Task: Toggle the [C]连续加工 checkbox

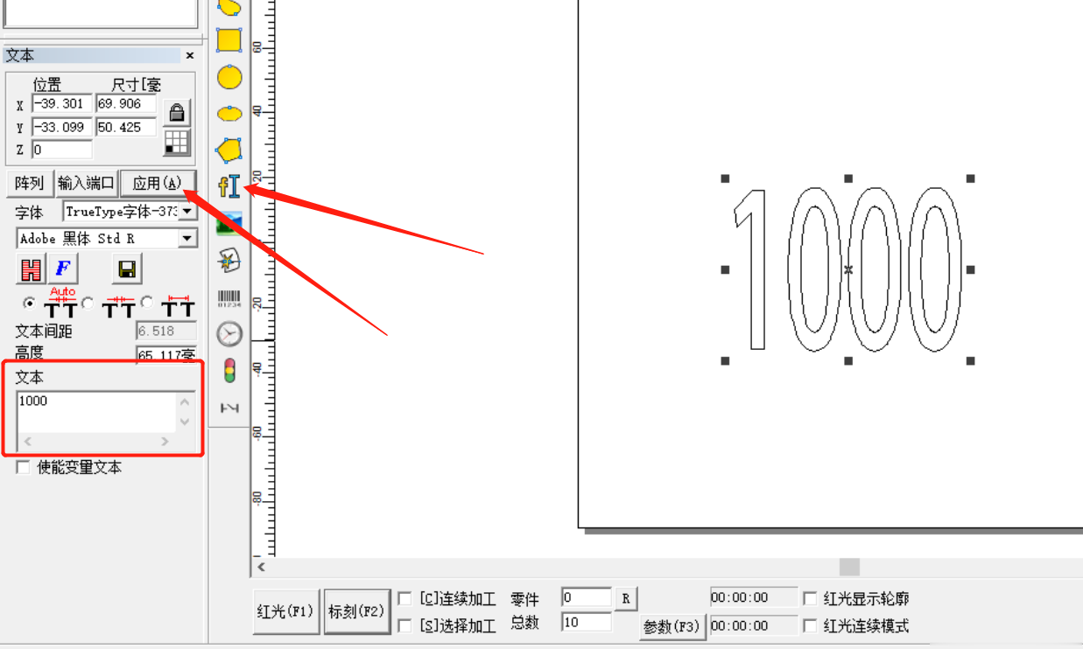Action: [x=404, y=599]
